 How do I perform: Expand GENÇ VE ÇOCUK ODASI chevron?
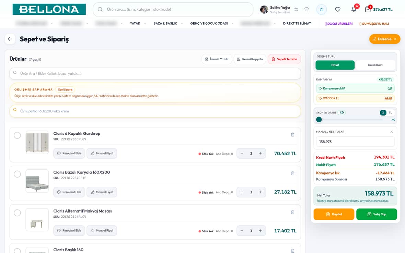pyautogui.click(x=232, y=23)
